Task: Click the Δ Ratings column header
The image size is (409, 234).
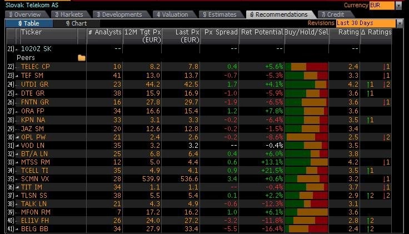Action: click(376, 36)
